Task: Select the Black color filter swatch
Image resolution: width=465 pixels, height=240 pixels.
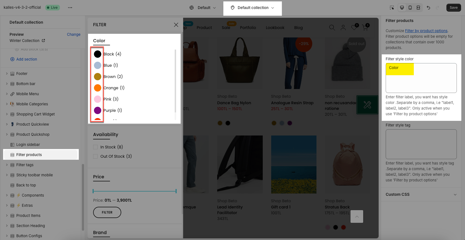Action: point(98,54)
